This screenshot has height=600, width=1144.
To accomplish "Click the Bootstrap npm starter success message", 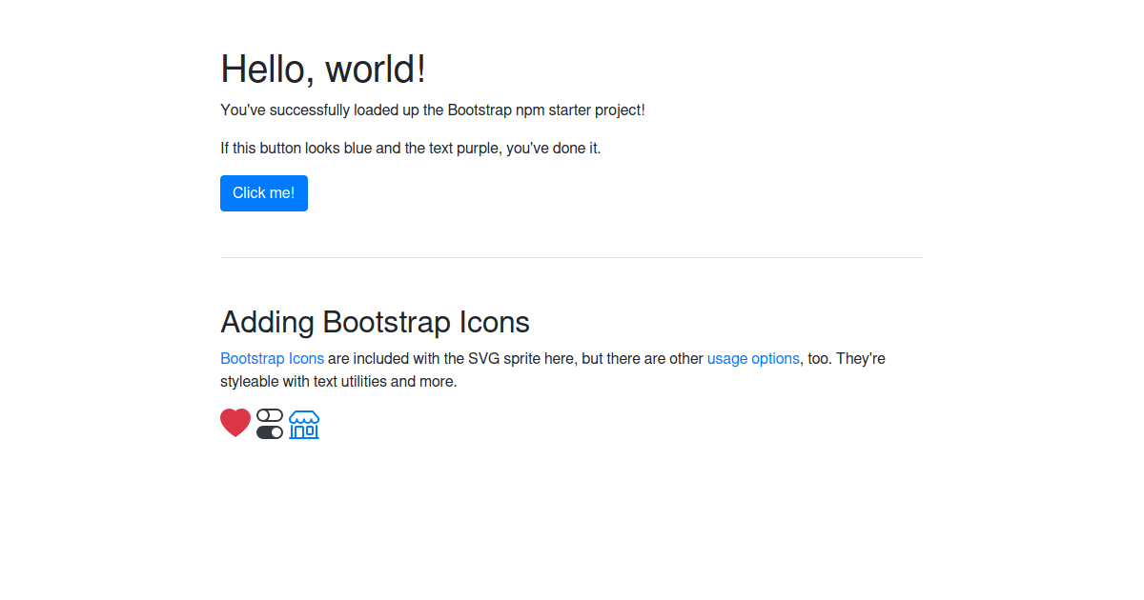I will [432, 110].
